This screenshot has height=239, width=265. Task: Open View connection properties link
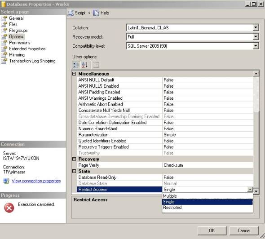tap(36, 181)
